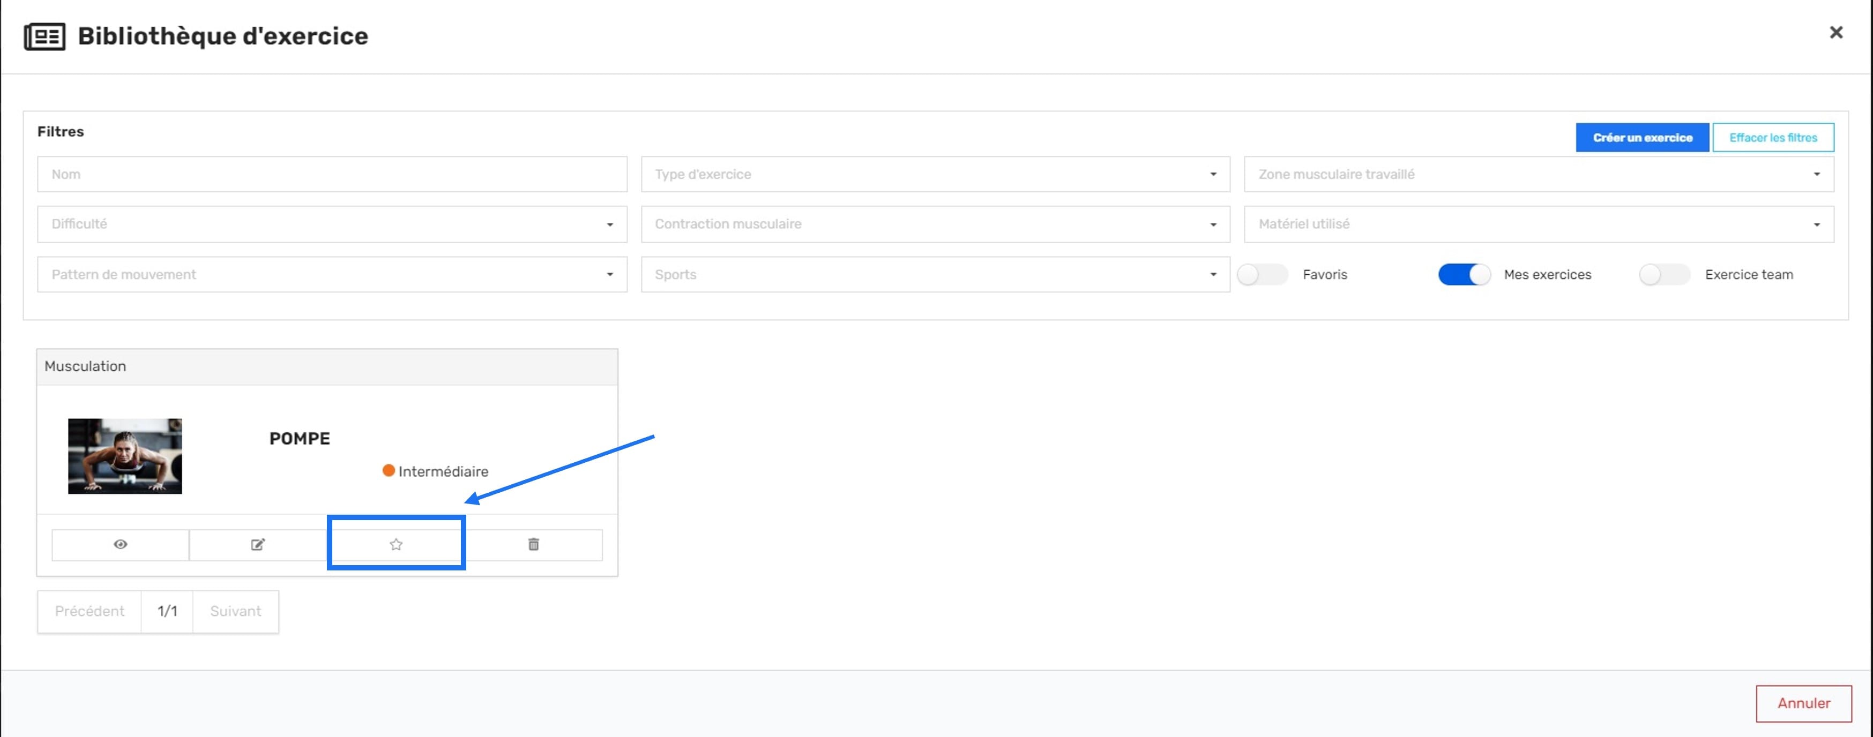1873x737 pixels.
Task: Click Créer un exercice button
Action: click(1642, 137)
